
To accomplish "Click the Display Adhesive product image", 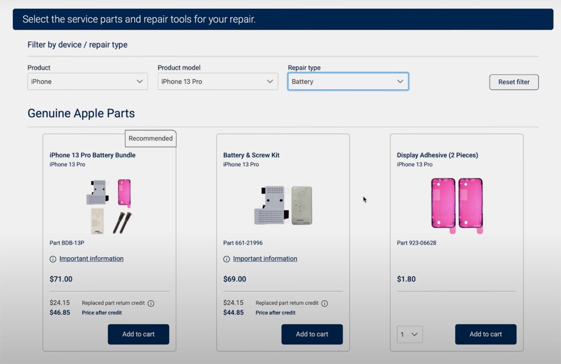I will 457,203.
